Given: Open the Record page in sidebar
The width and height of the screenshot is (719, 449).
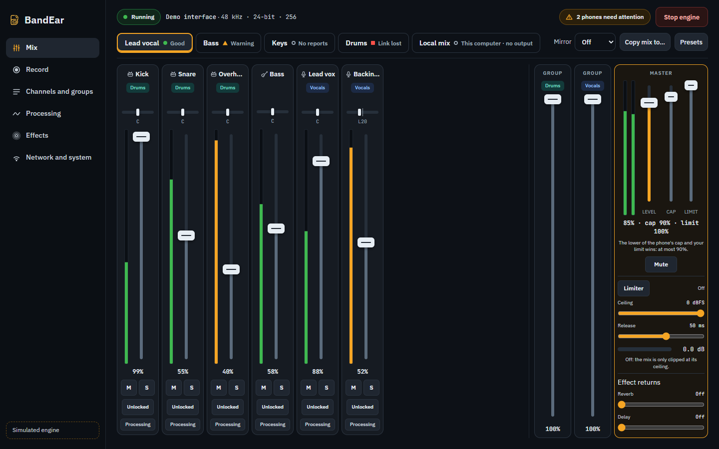Looking at the screenshot, I should pos(52,70).
